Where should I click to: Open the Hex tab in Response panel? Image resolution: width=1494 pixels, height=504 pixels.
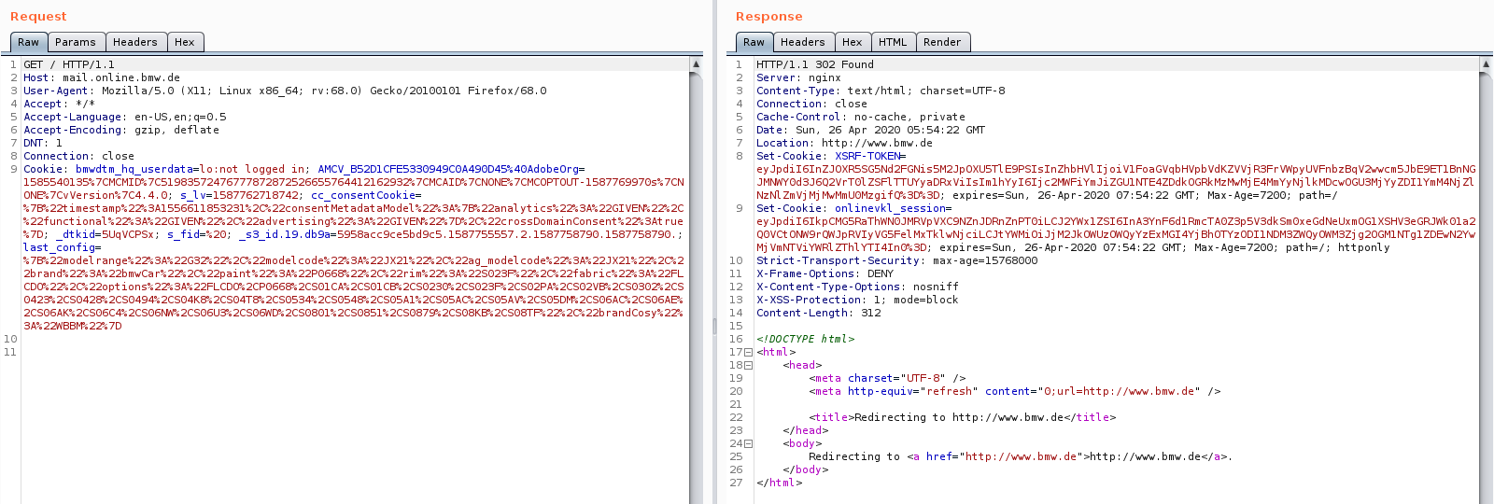(x=853, y=42)
